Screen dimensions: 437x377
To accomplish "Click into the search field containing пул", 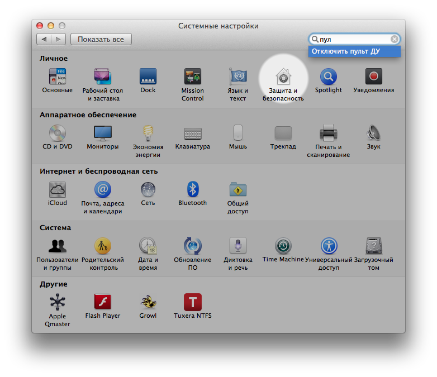I will (x=354, y=39).
